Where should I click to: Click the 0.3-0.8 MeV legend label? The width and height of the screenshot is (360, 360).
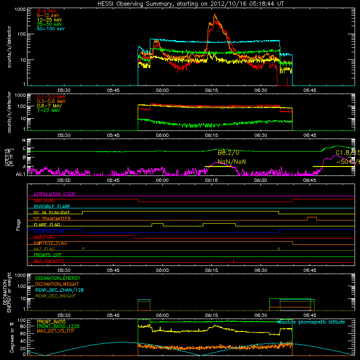(51, 101)
